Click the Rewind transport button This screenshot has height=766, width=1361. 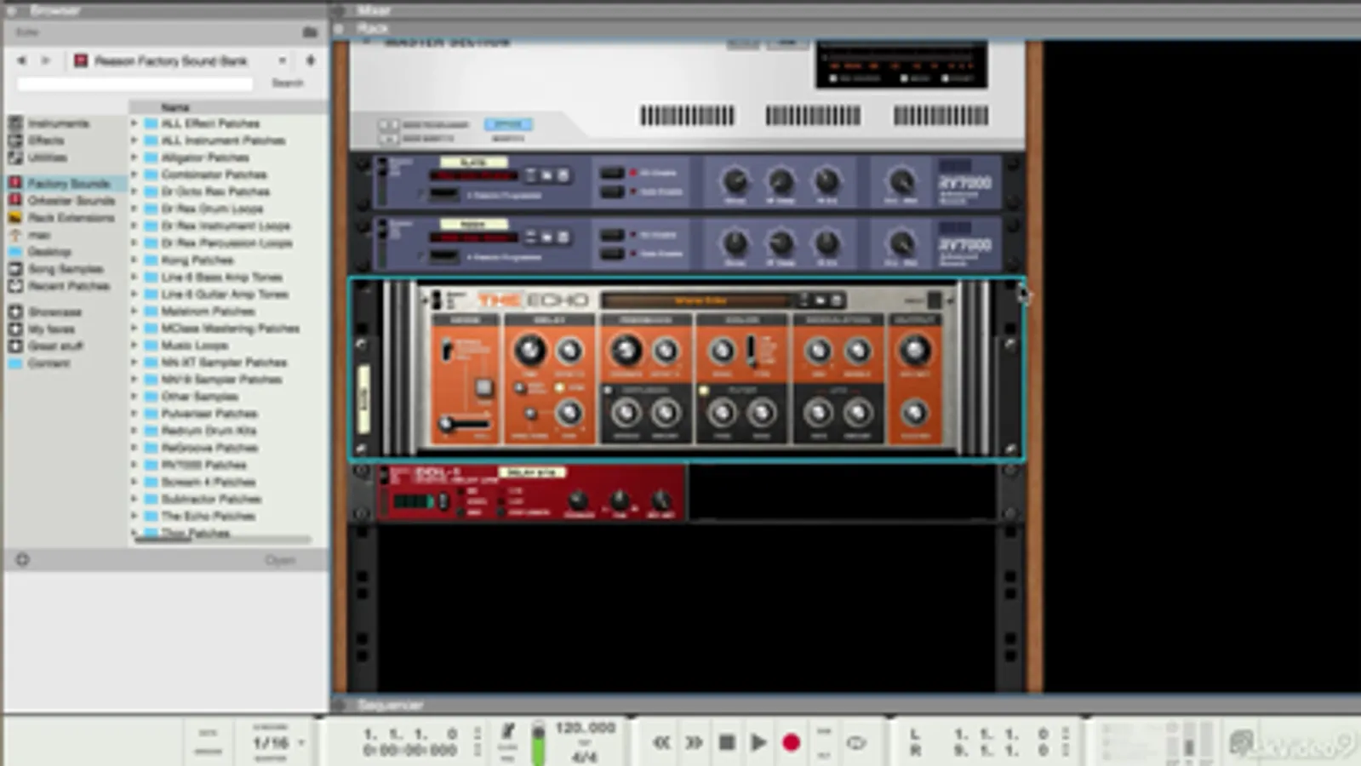661,743
